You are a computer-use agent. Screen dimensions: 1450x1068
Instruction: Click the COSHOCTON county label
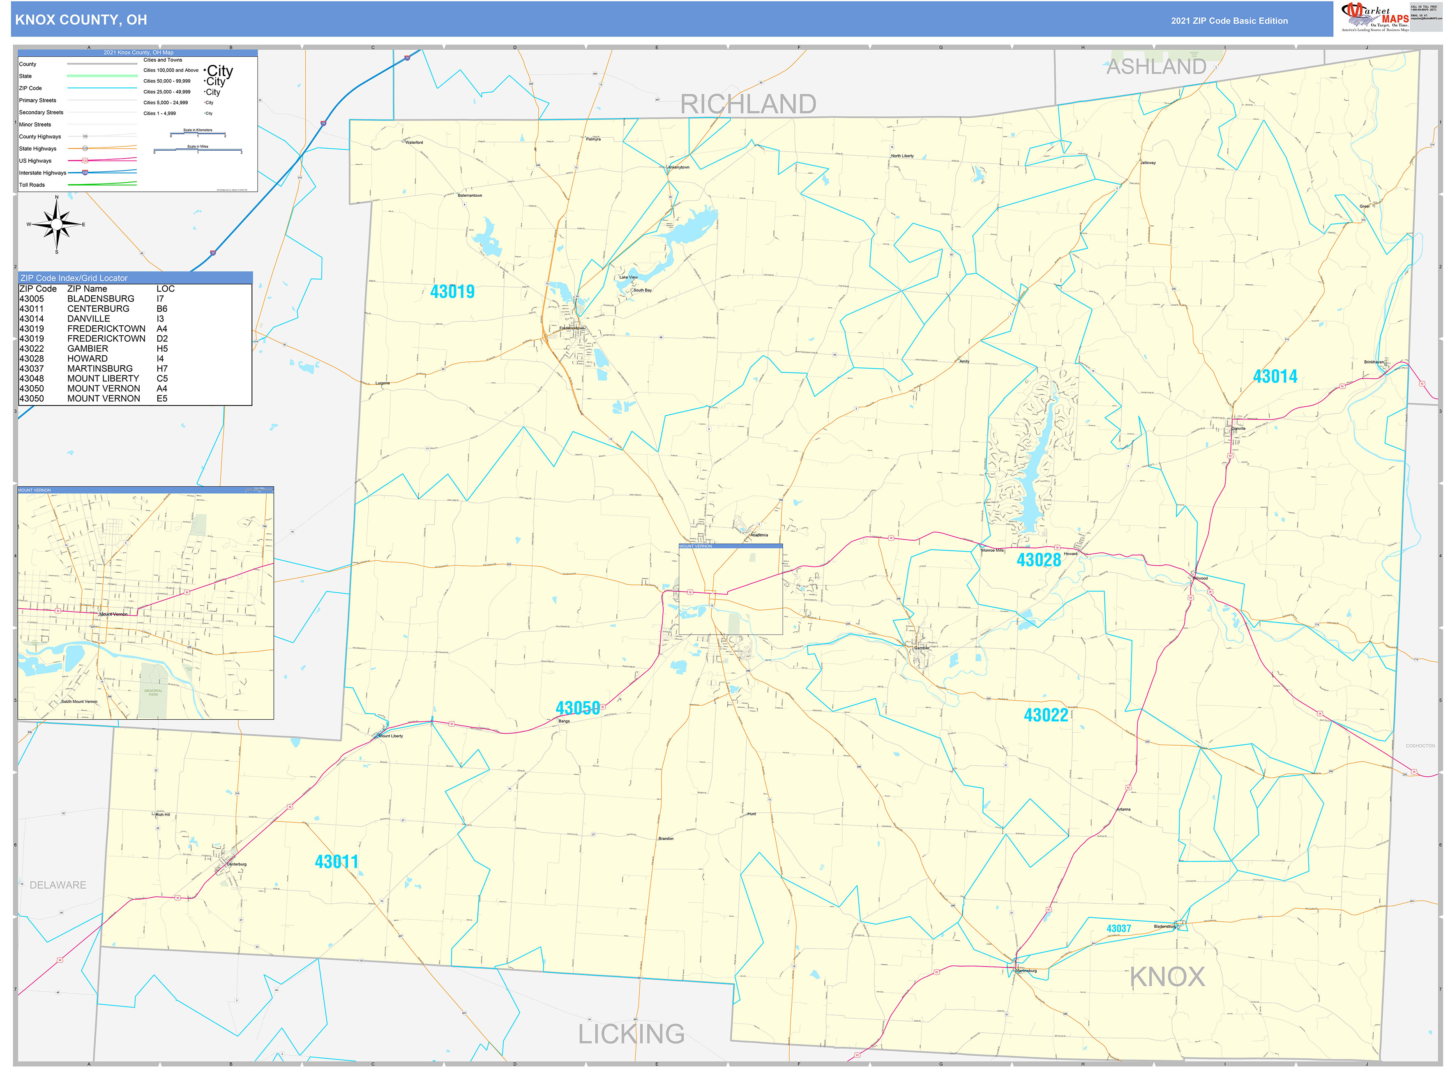(1420, 746)
